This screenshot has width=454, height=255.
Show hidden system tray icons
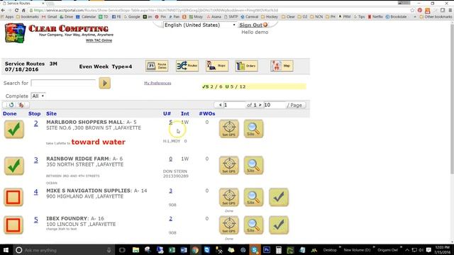pos(407,250)
